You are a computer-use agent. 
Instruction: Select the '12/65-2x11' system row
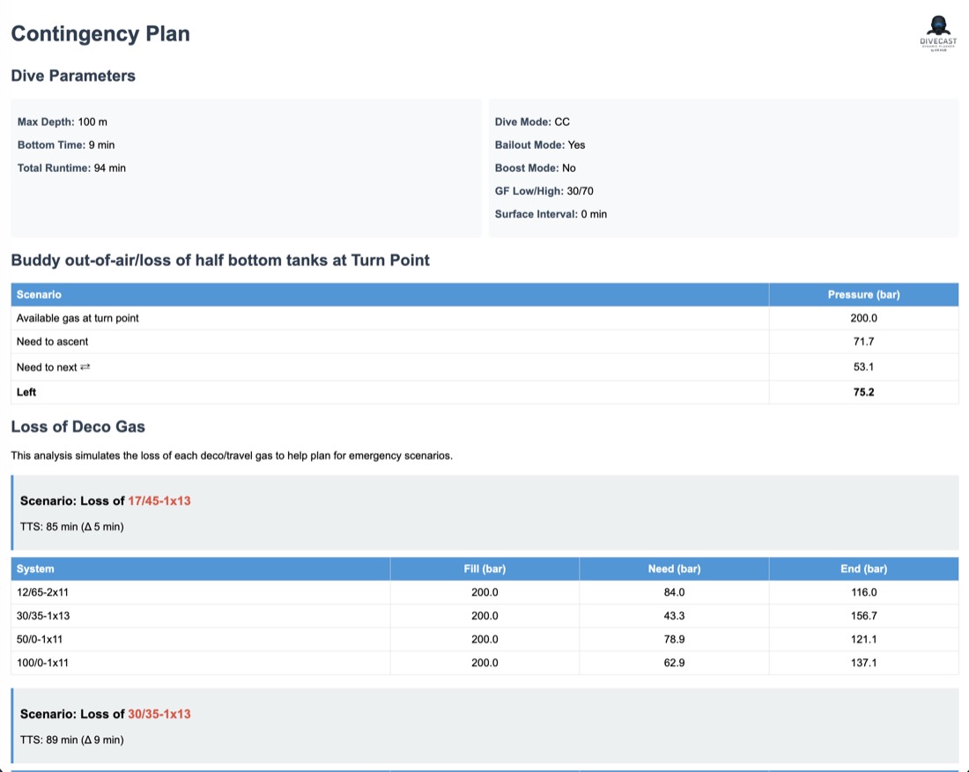[x=484, y=593]
